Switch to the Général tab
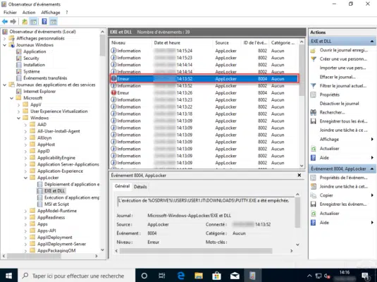Image resolution: width=377 pixels, height=282 pixels. click(x=122, y=186)
